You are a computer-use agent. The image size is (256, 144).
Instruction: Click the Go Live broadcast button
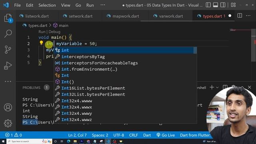tap(166, 135)
